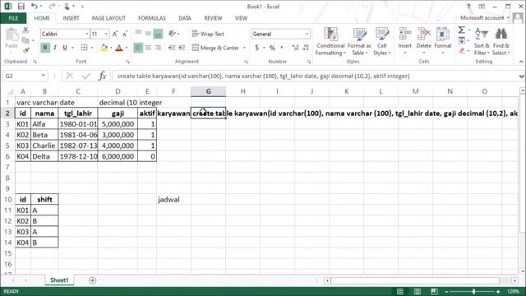The height and width of the screenshot is (296, 526).
Task: Switch to the DATA tab
Action: 184,18
